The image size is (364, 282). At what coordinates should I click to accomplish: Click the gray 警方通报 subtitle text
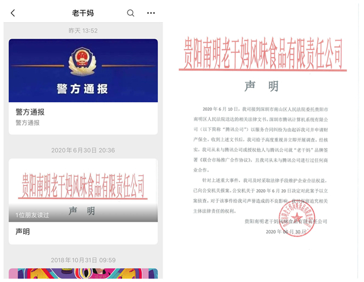click(x=27, y=123)
